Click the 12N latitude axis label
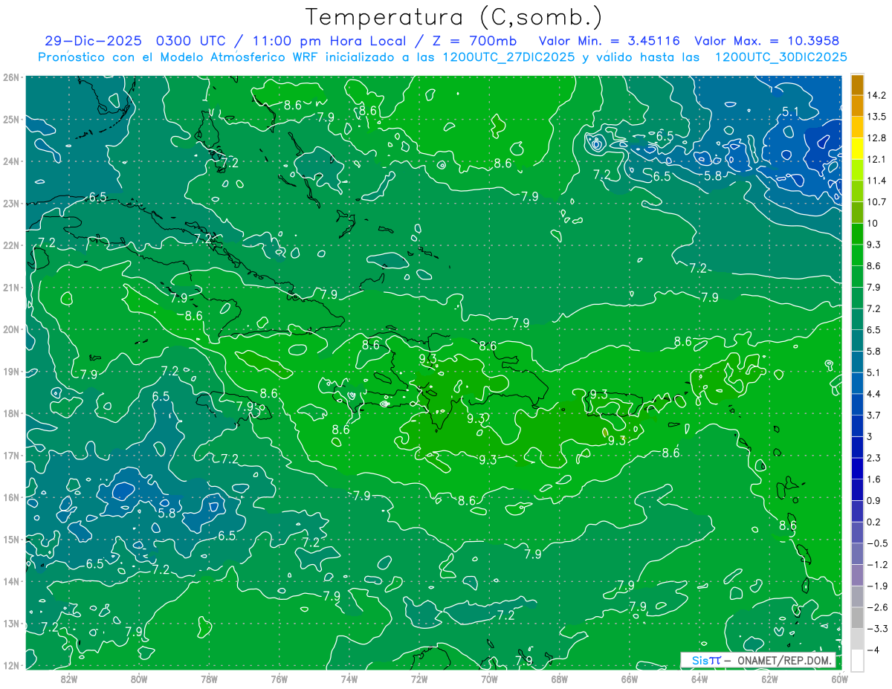The width and height of the screenshot is (892, 689). tap(10, 665)
